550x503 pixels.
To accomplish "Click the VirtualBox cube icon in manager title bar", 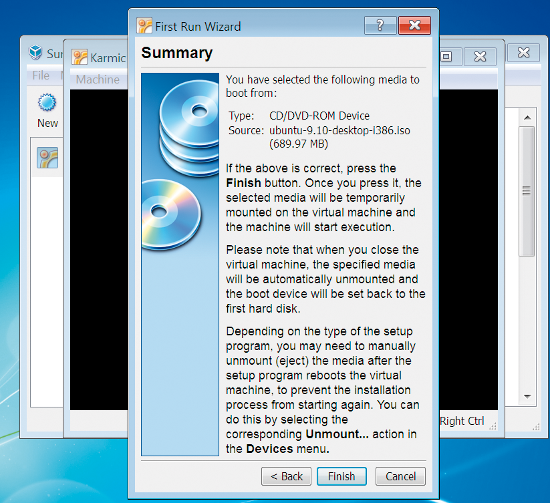I will tap(35, 53).
